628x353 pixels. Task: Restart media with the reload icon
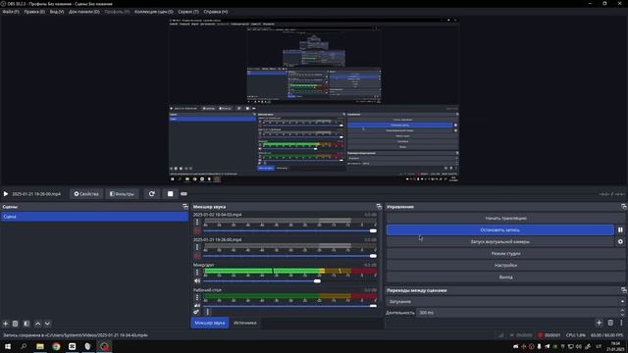click(x=152, y=194)
